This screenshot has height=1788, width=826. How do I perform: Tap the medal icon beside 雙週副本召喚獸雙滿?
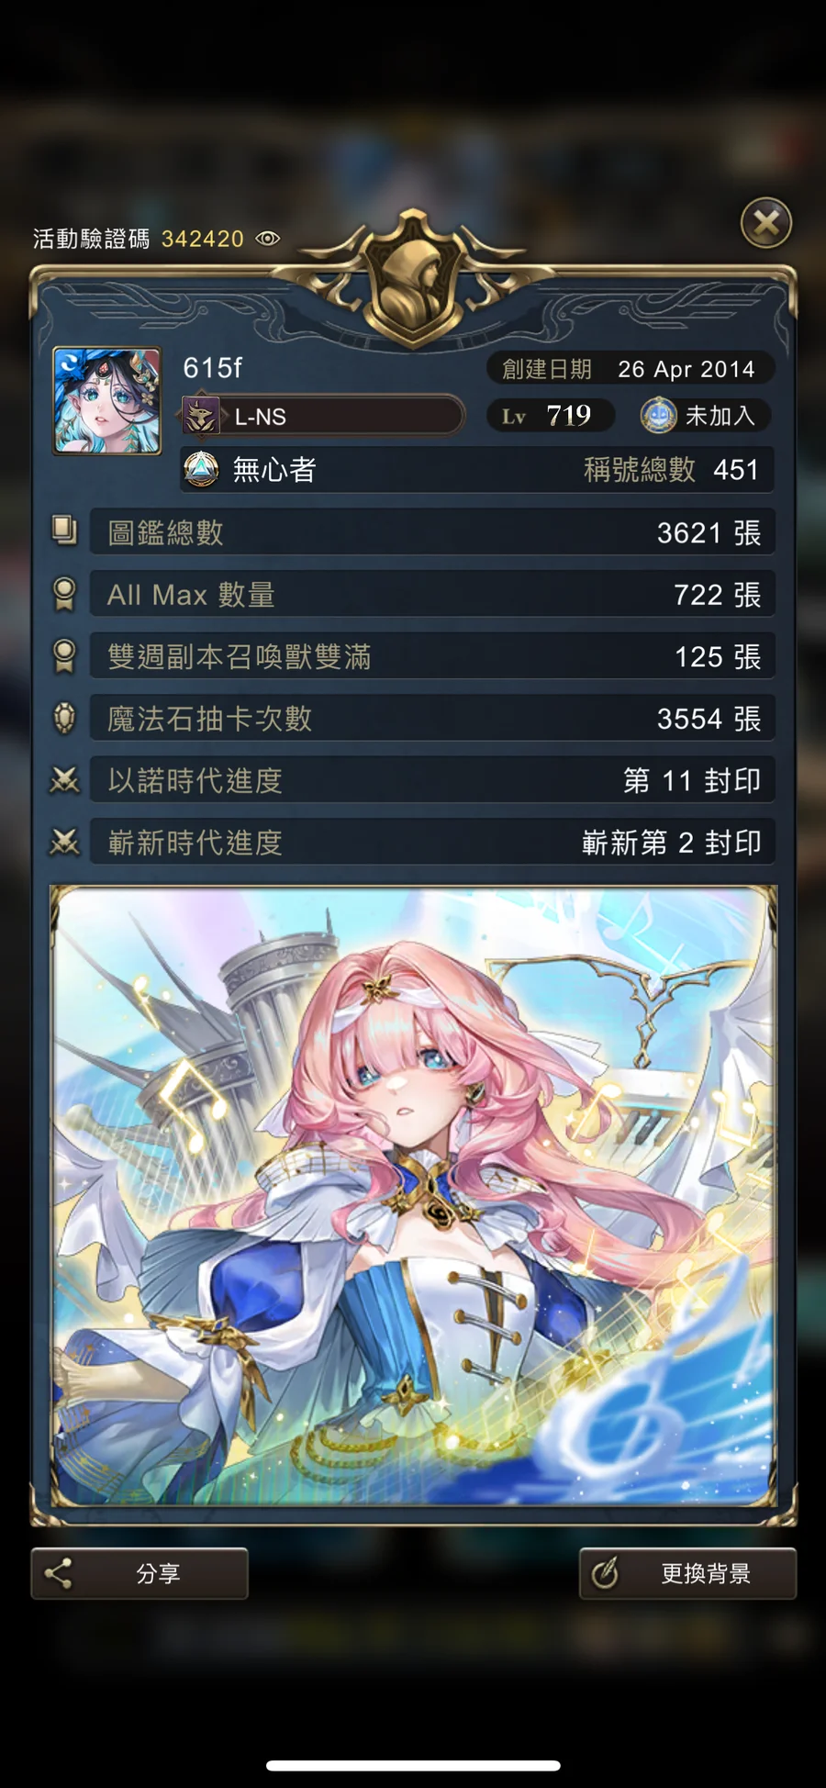pyautogui.click(x=64, y=656)
